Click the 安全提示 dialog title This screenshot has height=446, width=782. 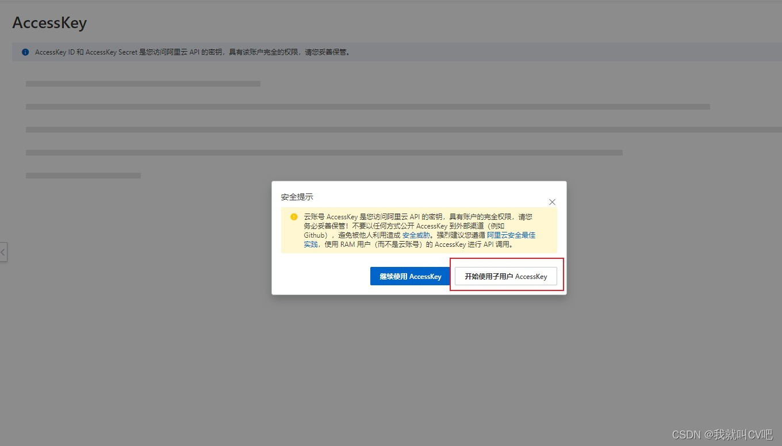297,196
